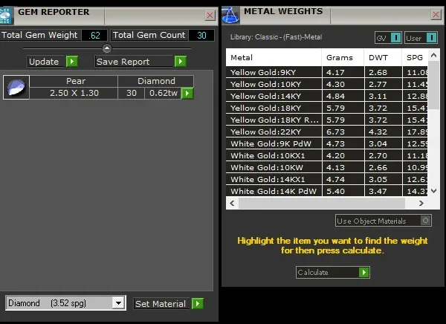Click the Total Gem Weight value field
This screenshot has height=324, width=446.
point(94,35)
